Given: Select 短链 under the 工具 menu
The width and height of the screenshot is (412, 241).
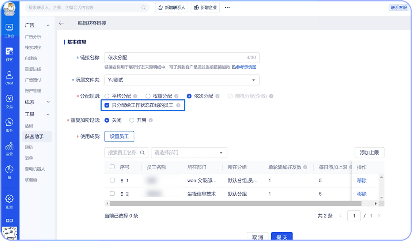Looking at the screenshot, I should point(29,147).
